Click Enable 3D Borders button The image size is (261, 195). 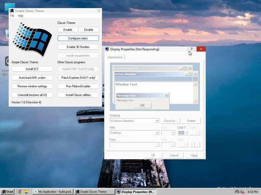[78, 47]
